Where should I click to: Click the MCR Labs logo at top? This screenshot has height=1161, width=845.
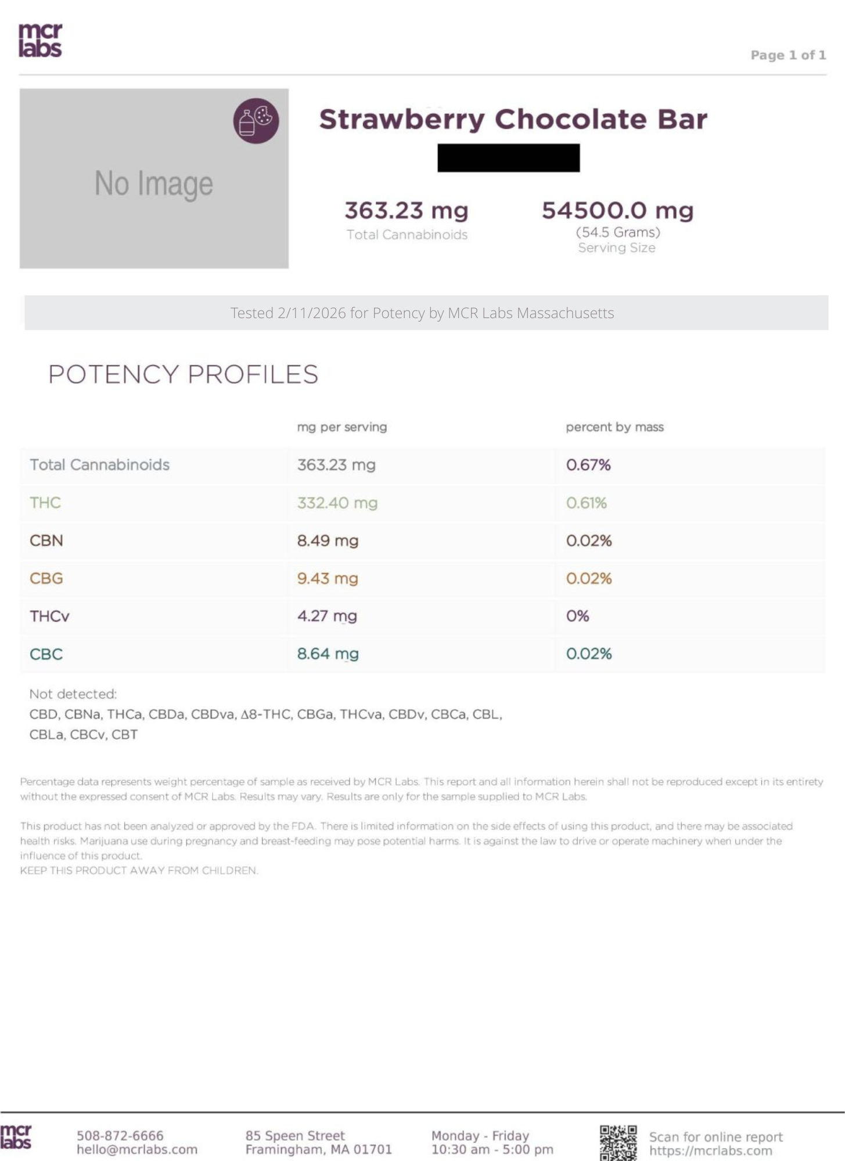(x=40, y=41)
